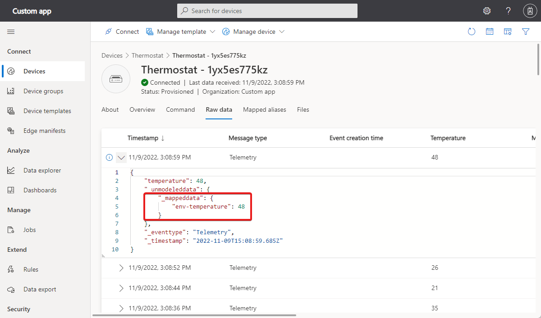Collapse the 3:08:59 PM telemetry row

tap(121, 158)
